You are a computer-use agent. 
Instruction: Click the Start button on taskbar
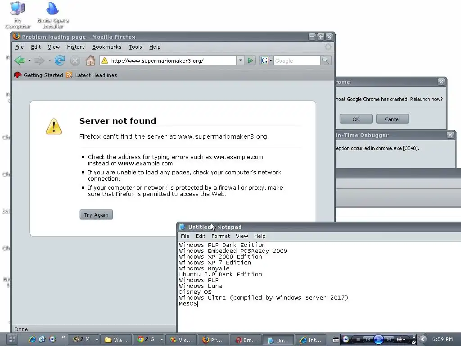pos(12,340)
